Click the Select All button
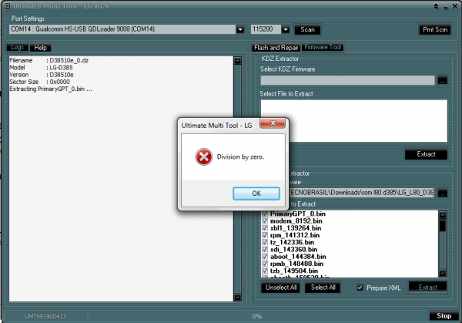This screenshot has height=323, width=462. pyautogui.click(x=323, y=288)
